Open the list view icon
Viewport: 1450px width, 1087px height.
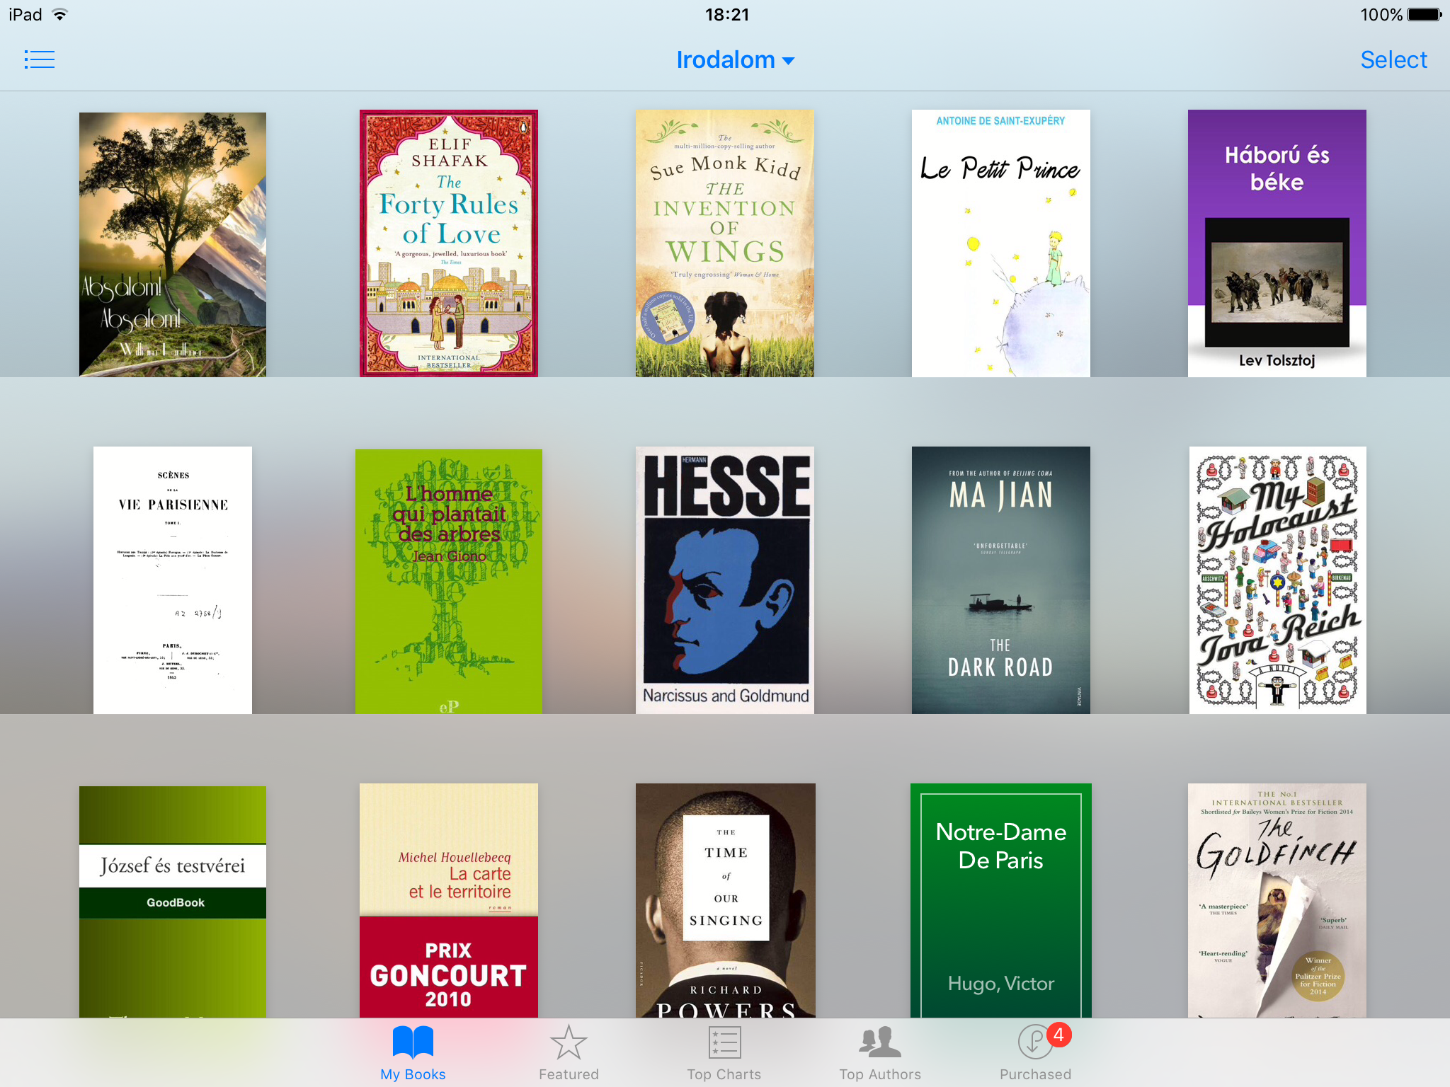tap(39, 60)
